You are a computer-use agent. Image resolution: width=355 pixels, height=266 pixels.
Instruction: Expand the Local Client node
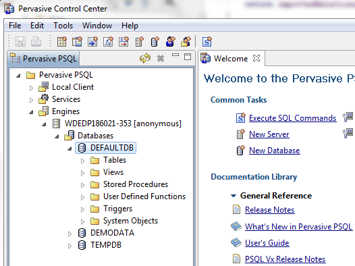click(x=32, y=88)
